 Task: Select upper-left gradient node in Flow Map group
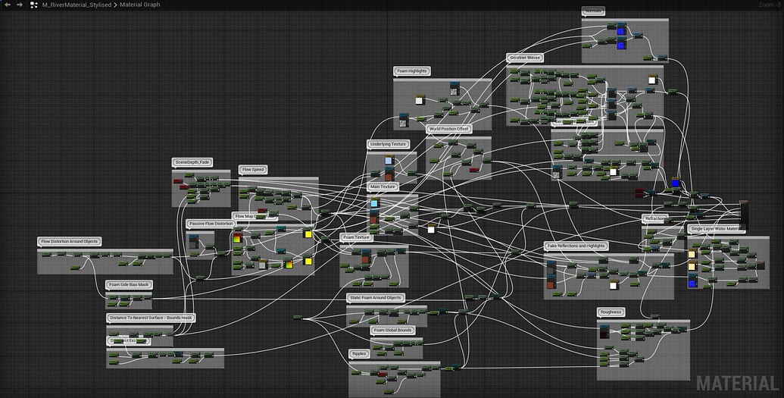point(238,237)
